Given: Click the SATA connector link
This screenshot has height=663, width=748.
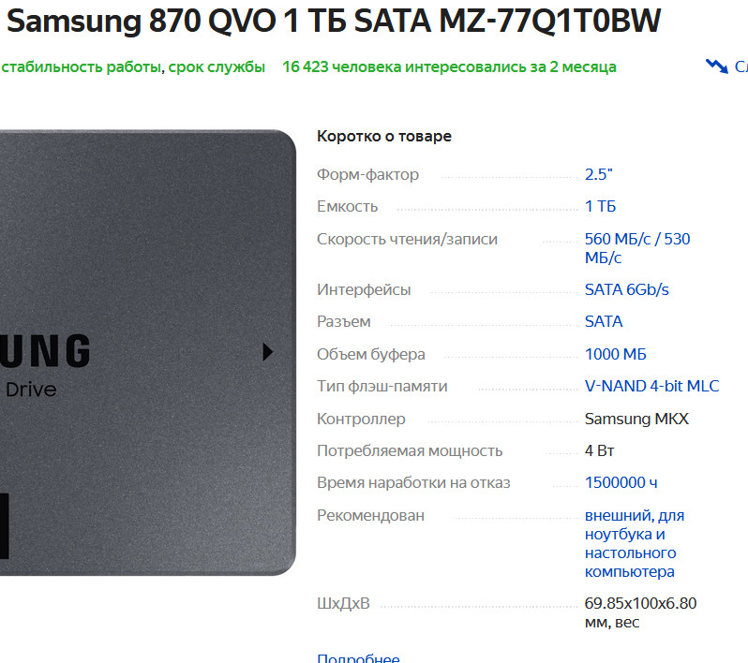Looking at the screenshot, I should click(604, 322).
